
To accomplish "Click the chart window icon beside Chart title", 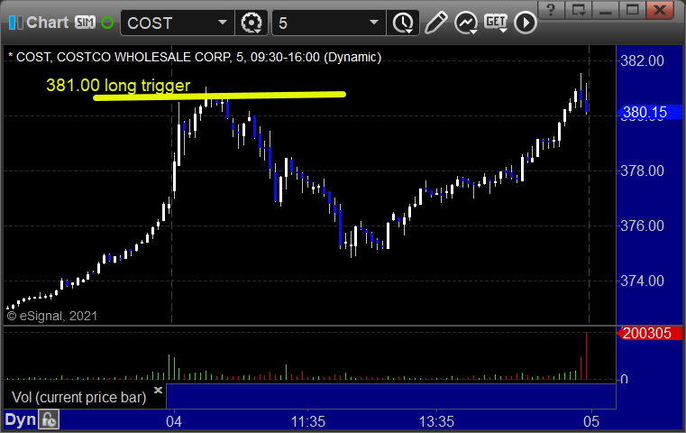I will pyautogui.click(x=15, y=23).
